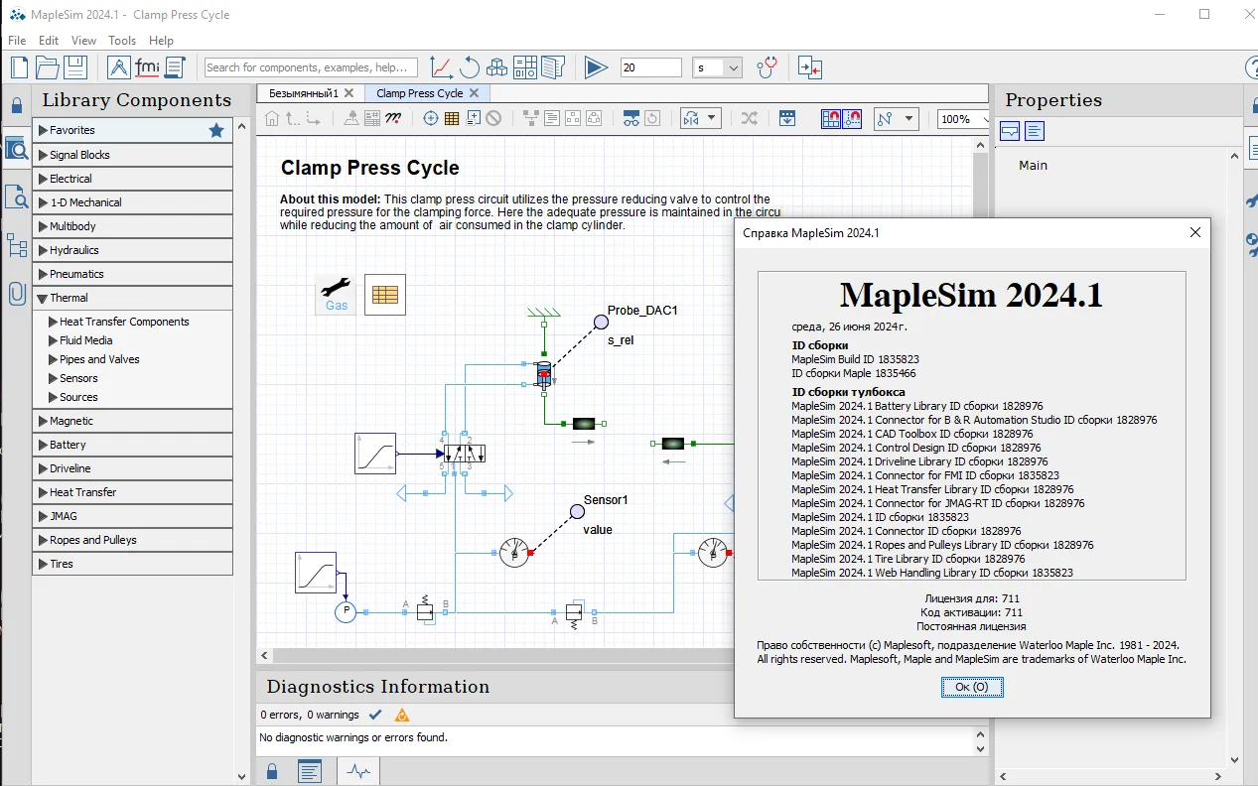Viewport: 1258px width, 786px height.
Task: Expand the Hydraulics library category
Action: pos(74,250)
